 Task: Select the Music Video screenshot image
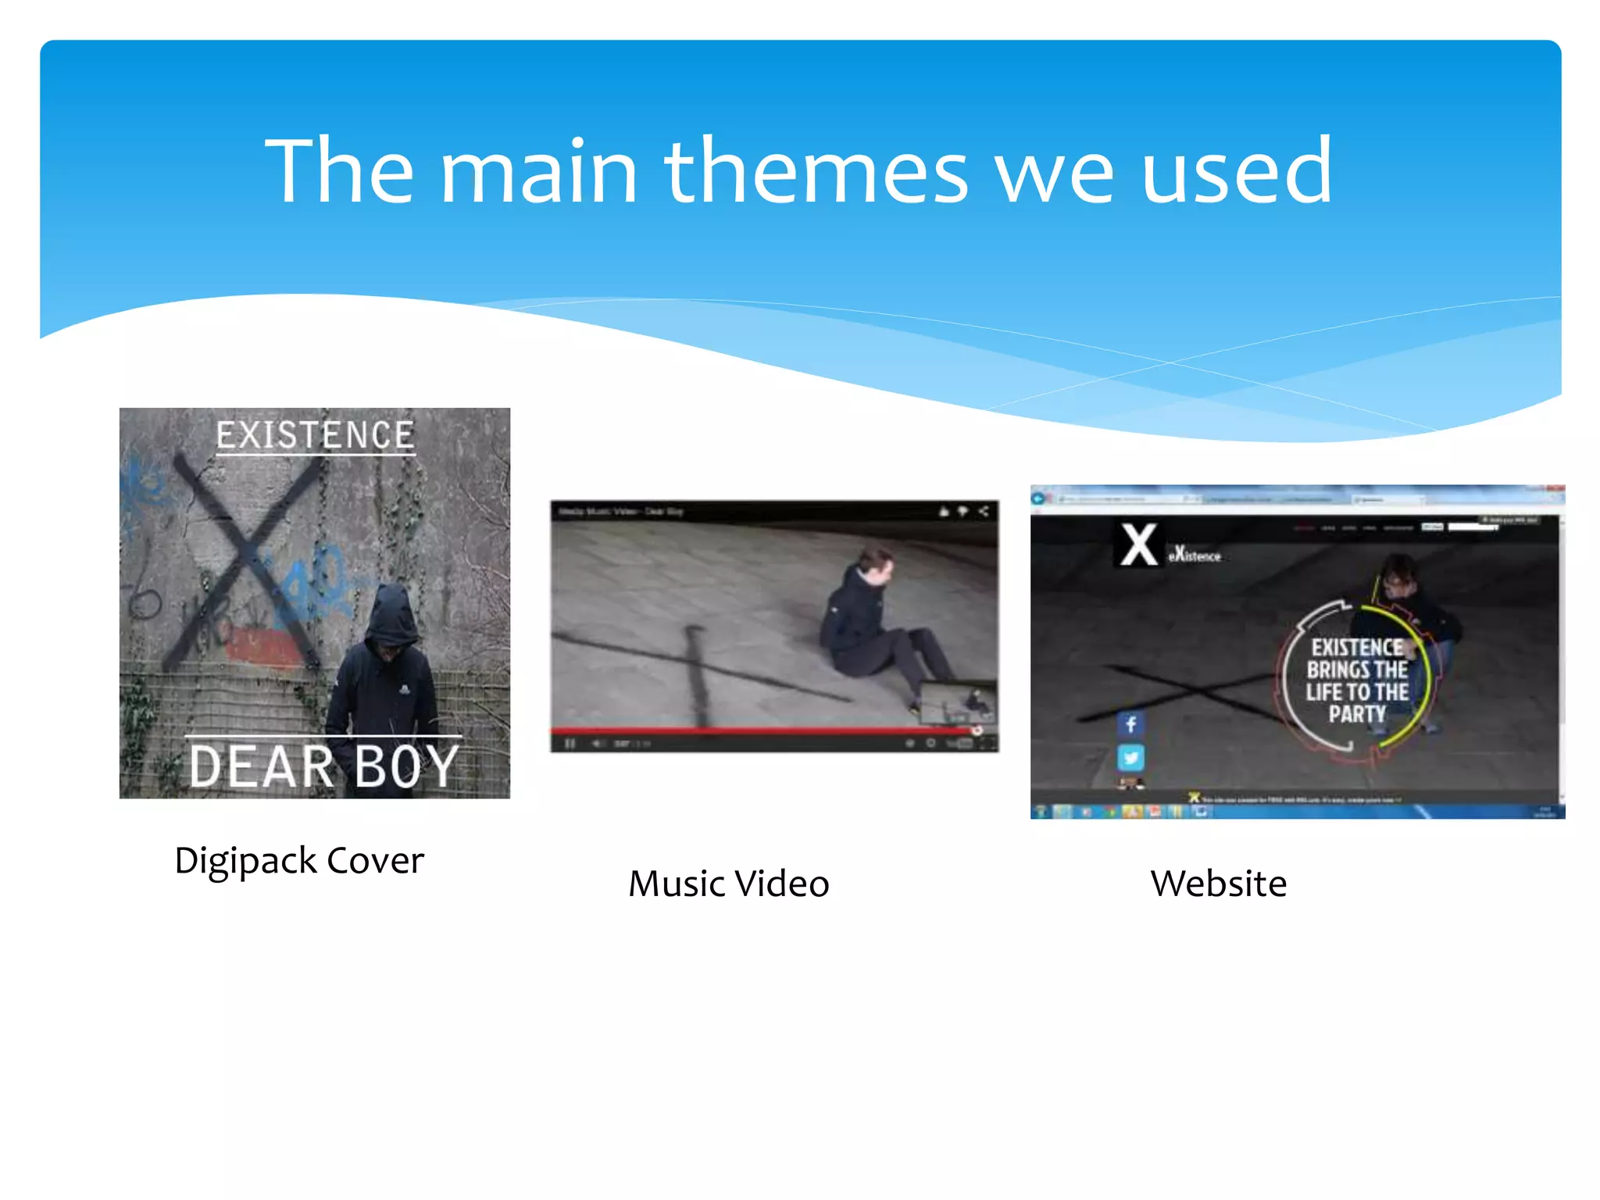point(774,626)
